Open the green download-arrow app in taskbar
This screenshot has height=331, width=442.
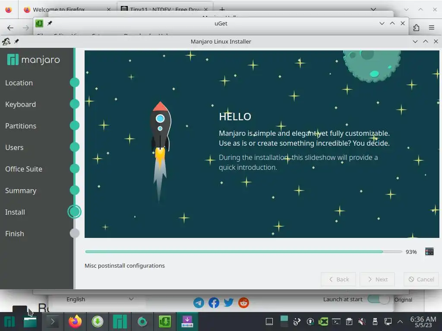pyautogui.click(x=98, y=322)
